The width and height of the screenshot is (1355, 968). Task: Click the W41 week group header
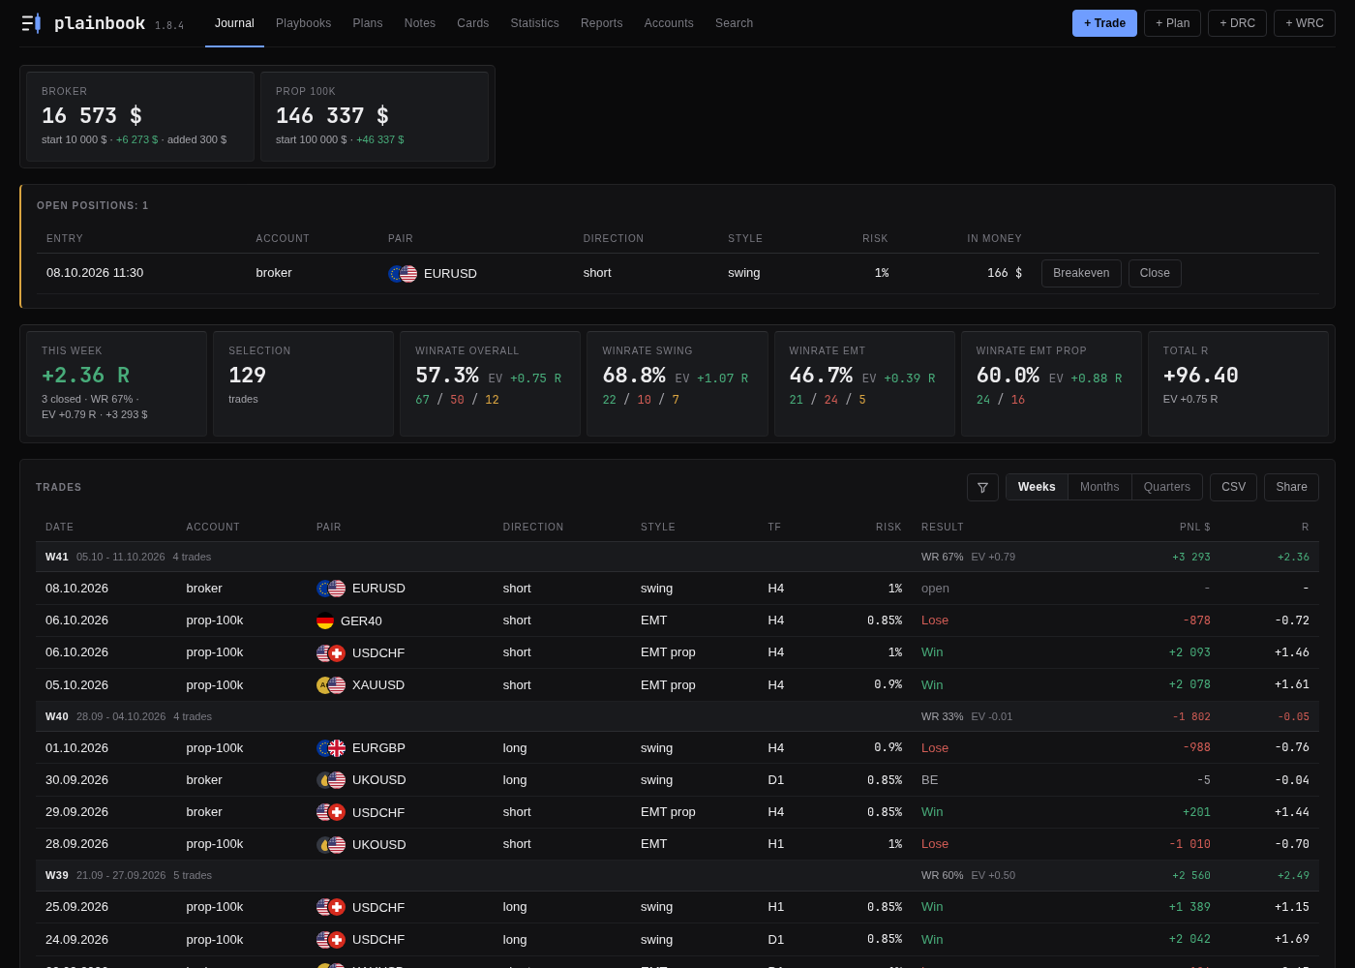677,557
